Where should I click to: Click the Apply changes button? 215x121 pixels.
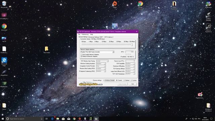coord(122,84)
